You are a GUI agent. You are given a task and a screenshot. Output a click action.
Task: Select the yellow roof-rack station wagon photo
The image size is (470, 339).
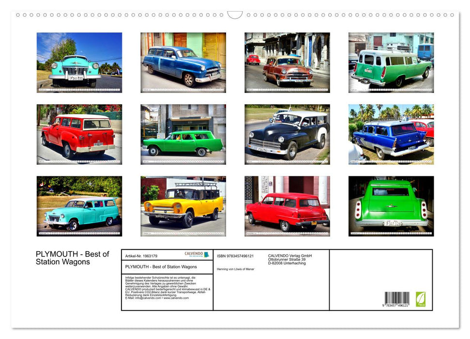tap(183, 207)
